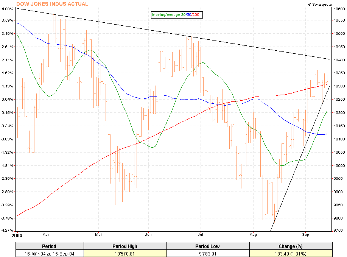Click the 10200 price axis value
Viewport: 347px width, 257px height.
(339, 113)
